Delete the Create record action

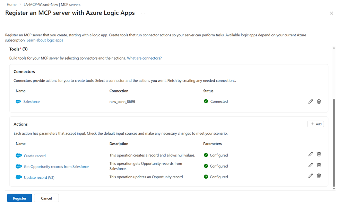319,154
